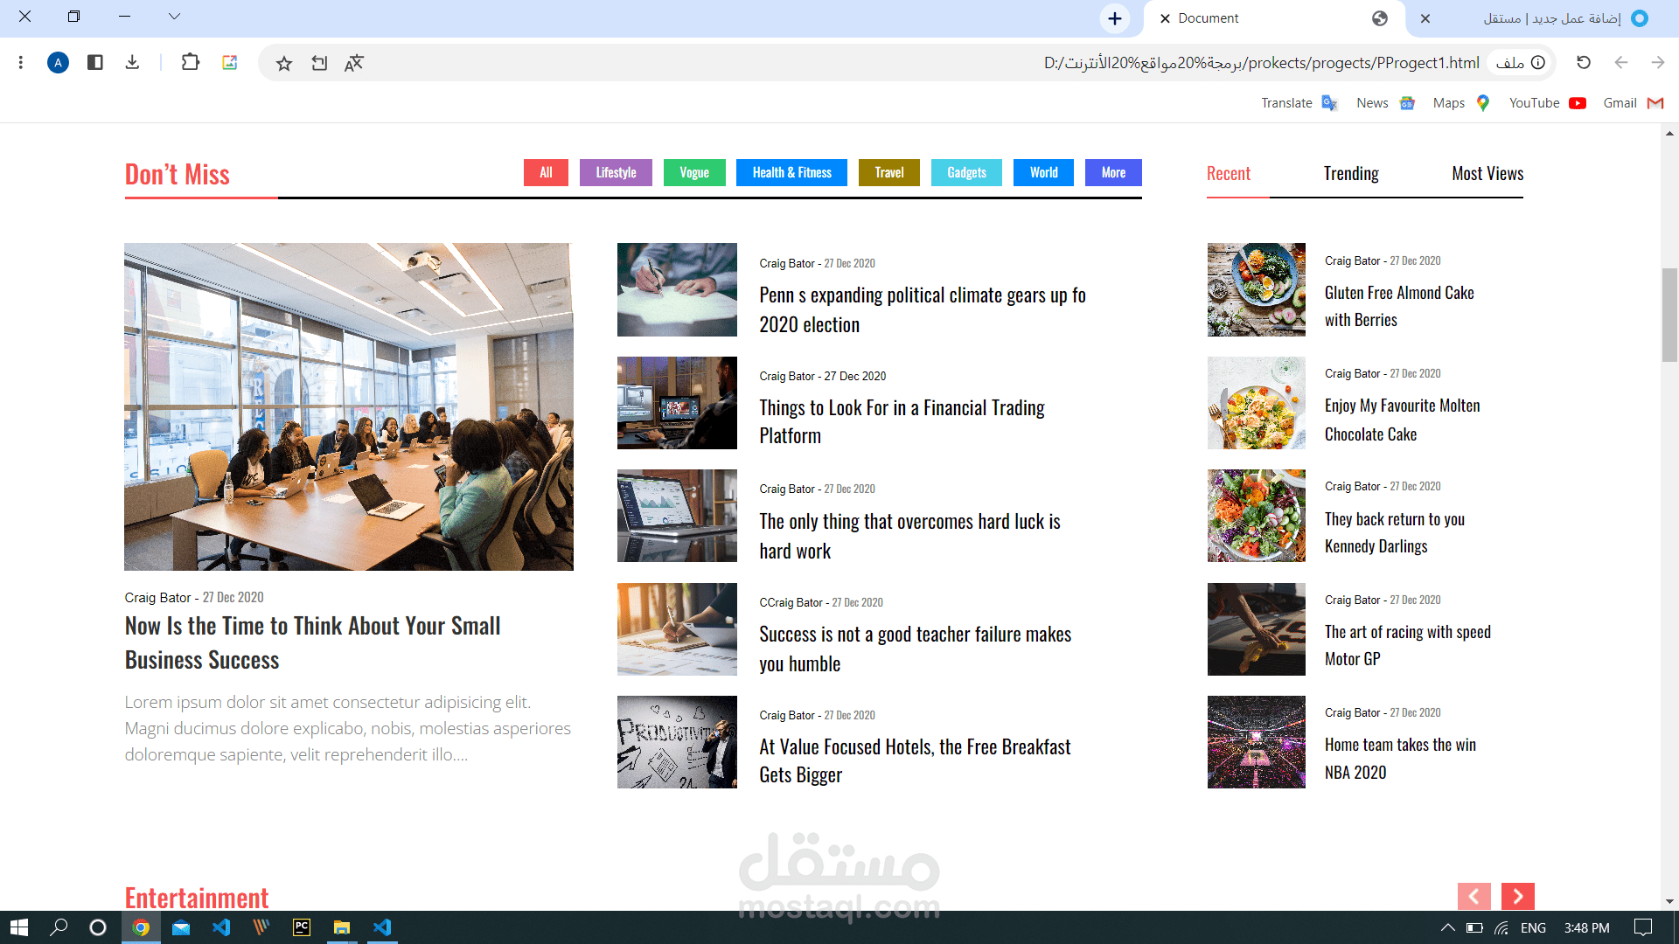Open the Gluten Free Almond Cake thumbnail
The height and width of the screenshot is (944, 1679).
[x=1256, y=289]
